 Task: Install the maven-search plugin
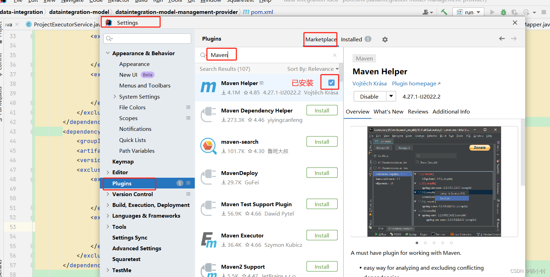point(322,142)
